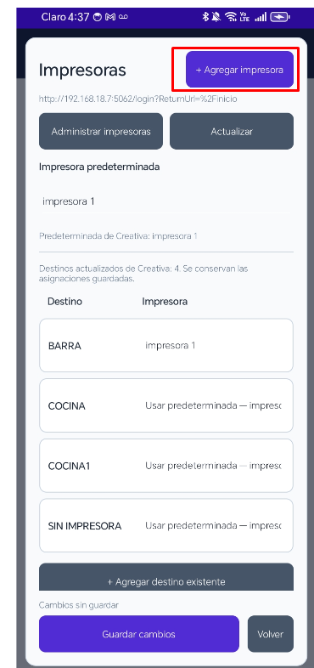314x668 pixels.
Task: Tap the battery charging icon
Action: [280, 17]
